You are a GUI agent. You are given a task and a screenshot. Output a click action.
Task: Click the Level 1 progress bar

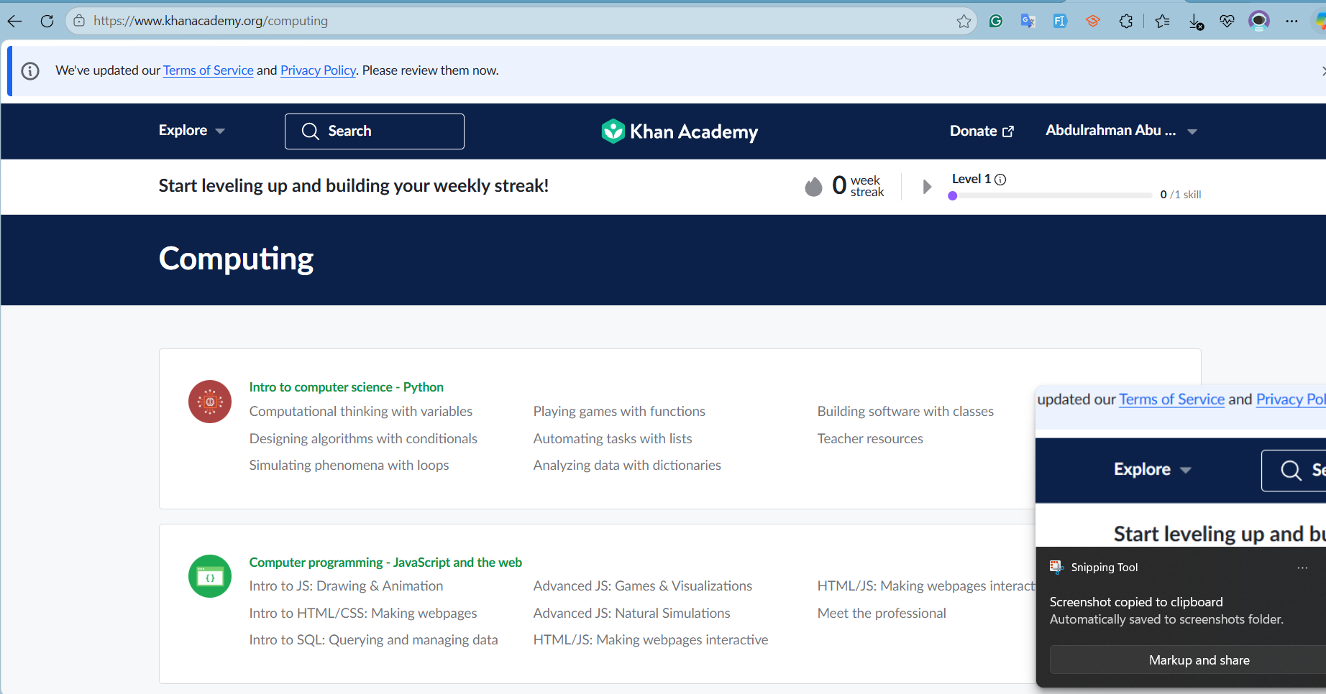point(1050,195)
